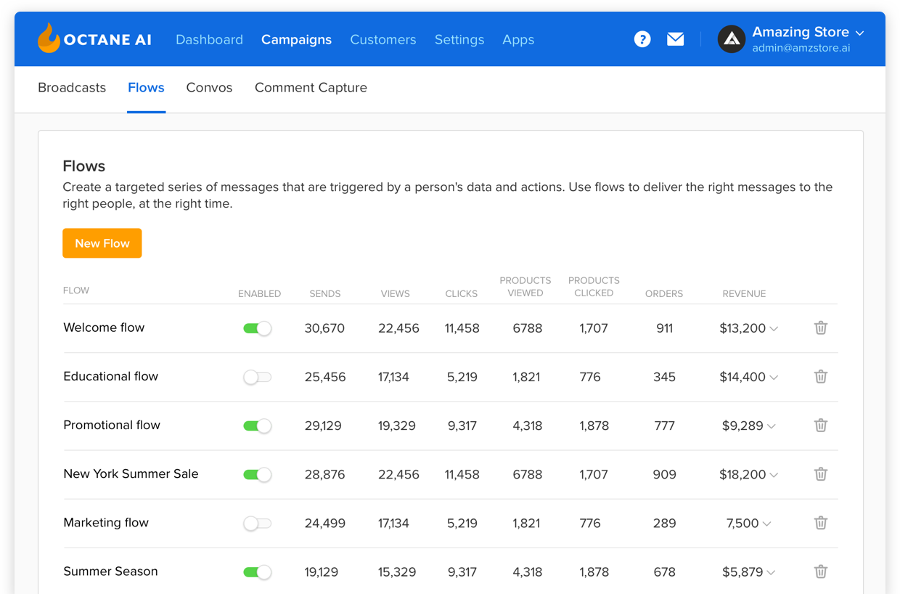This screenshot has width=900, height=594.
Task: Delete the Marketing flow with trash icon
Action: point(821,522)
